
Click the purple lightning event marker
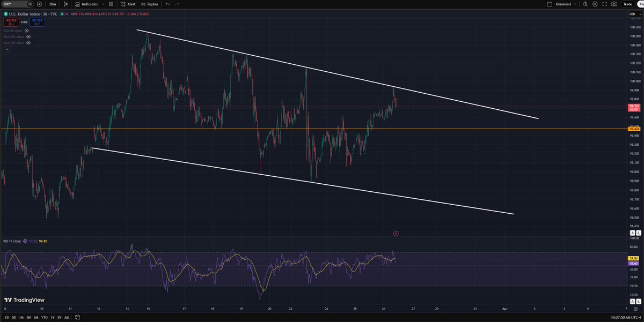point(396,234)
